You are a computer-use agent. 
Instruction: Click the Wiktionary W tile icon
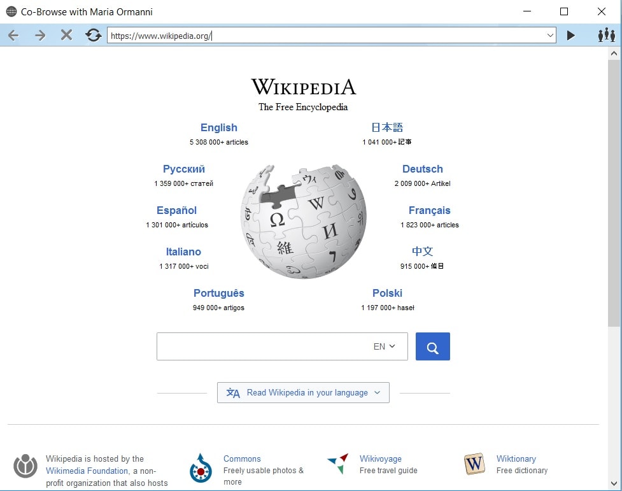pos(474,464)
